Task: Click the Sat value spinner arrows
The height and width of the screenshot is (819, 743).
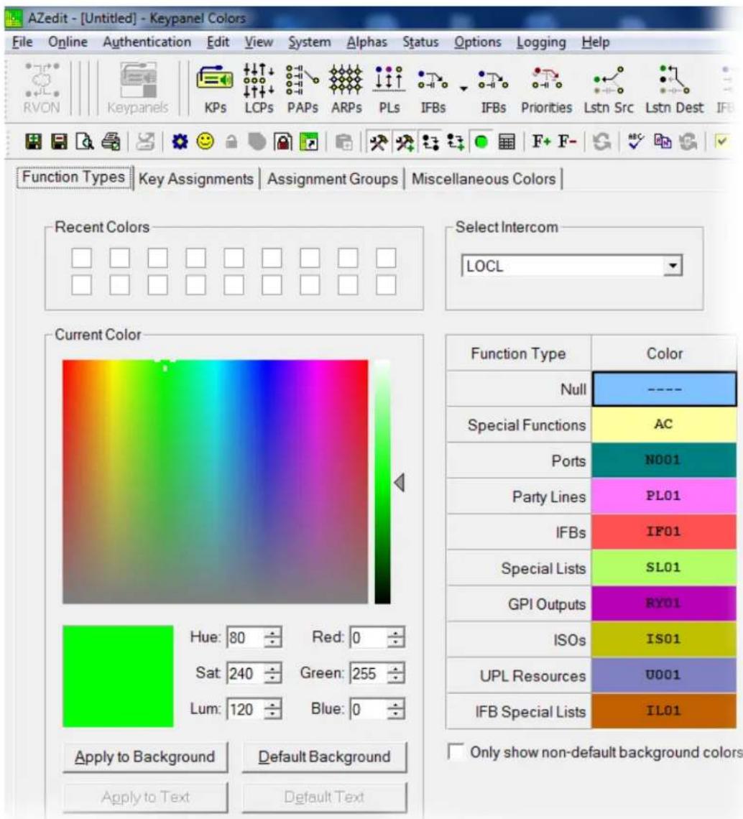Action: [272, 674]
